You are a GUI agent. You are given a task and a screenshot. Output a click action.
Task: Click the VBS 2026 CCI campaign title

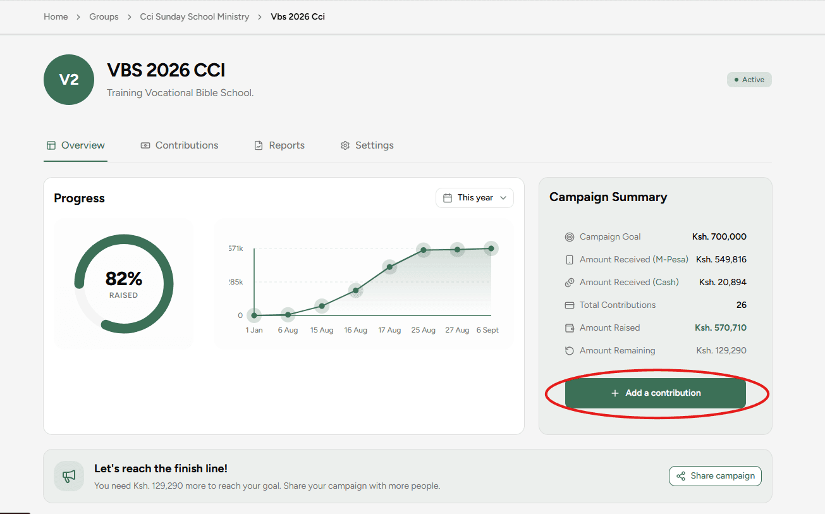(166, 70)
